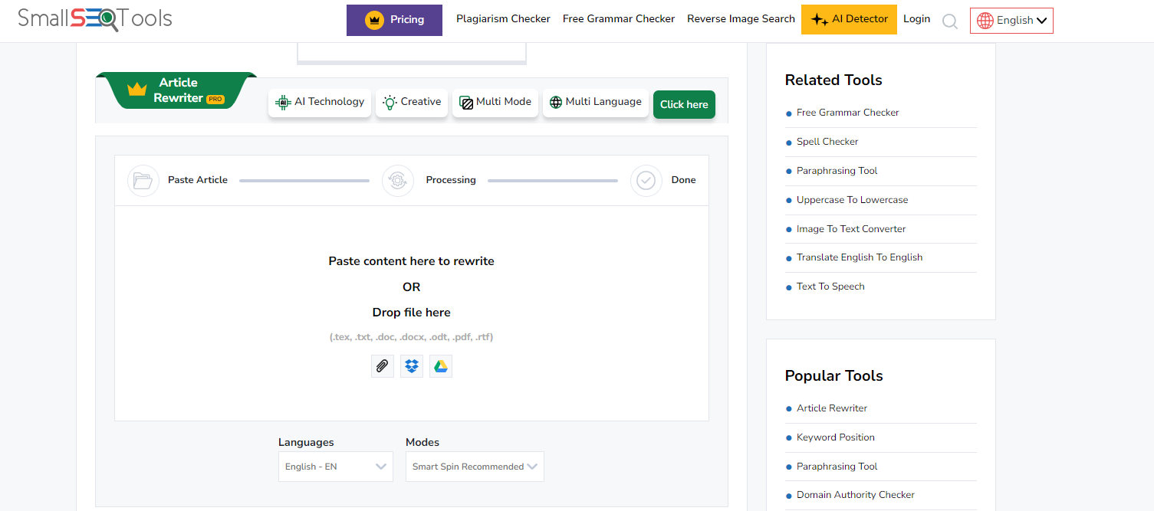Open Free Grammar Checker in Related Tools
Image resolution: width=1154 pixels, height=511 pixels.
tap(847, 113)
